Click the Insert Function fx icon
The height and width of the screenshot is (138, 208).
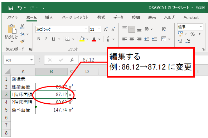click(72, 60)
